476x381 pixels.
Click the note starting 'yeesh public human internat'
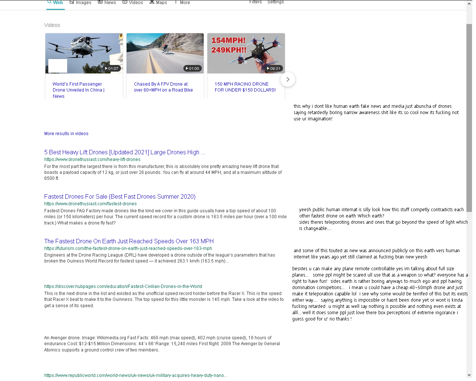click(x=383, y=219)
